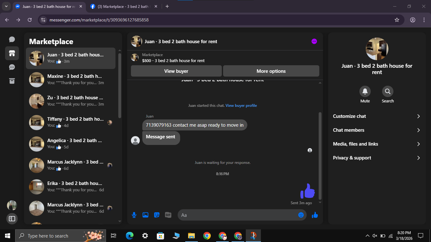Send a thumbs-up like

(315, 215)
